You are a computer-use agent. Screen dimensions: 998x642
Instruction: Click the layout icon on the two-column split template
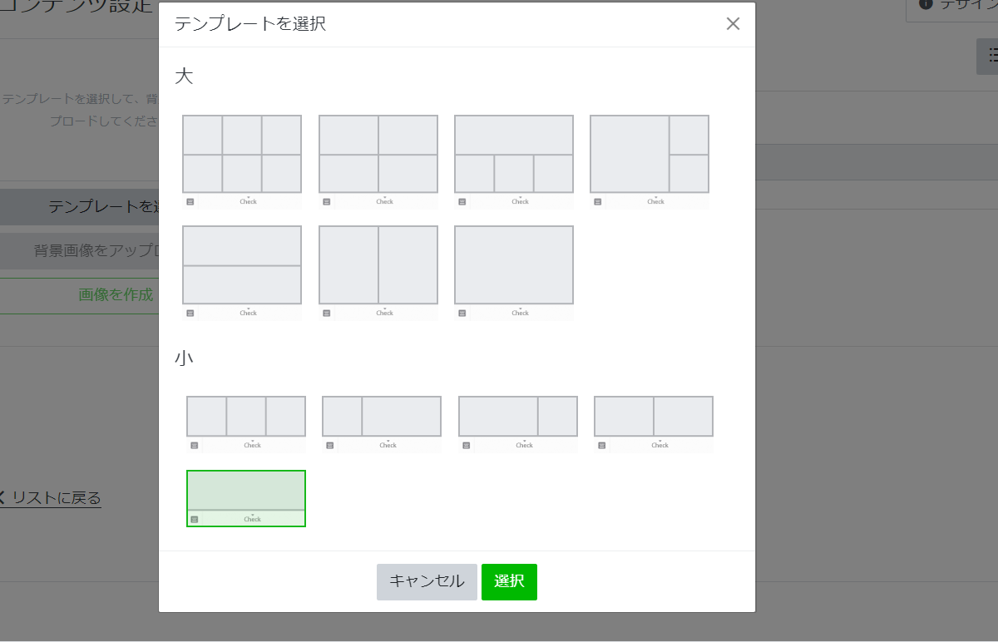click(x=327, y=313)
